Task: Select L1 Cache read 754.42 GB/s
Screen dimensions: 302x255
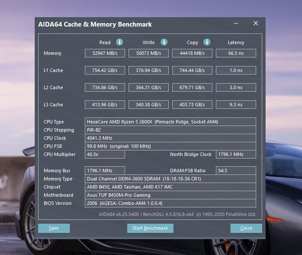Action: point(105,70)
